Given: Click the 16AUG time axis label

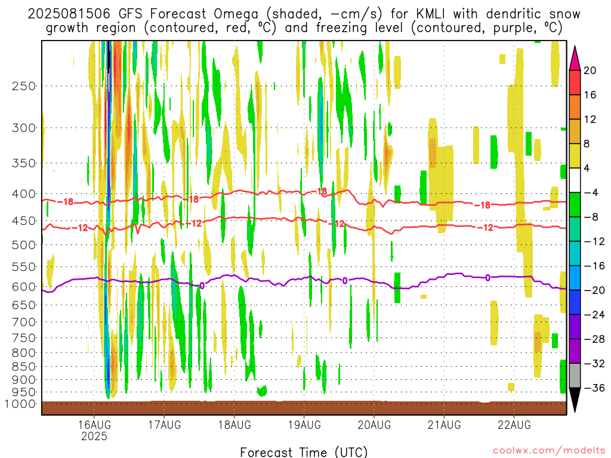Looking at the screenshot, I should point(94,425).
